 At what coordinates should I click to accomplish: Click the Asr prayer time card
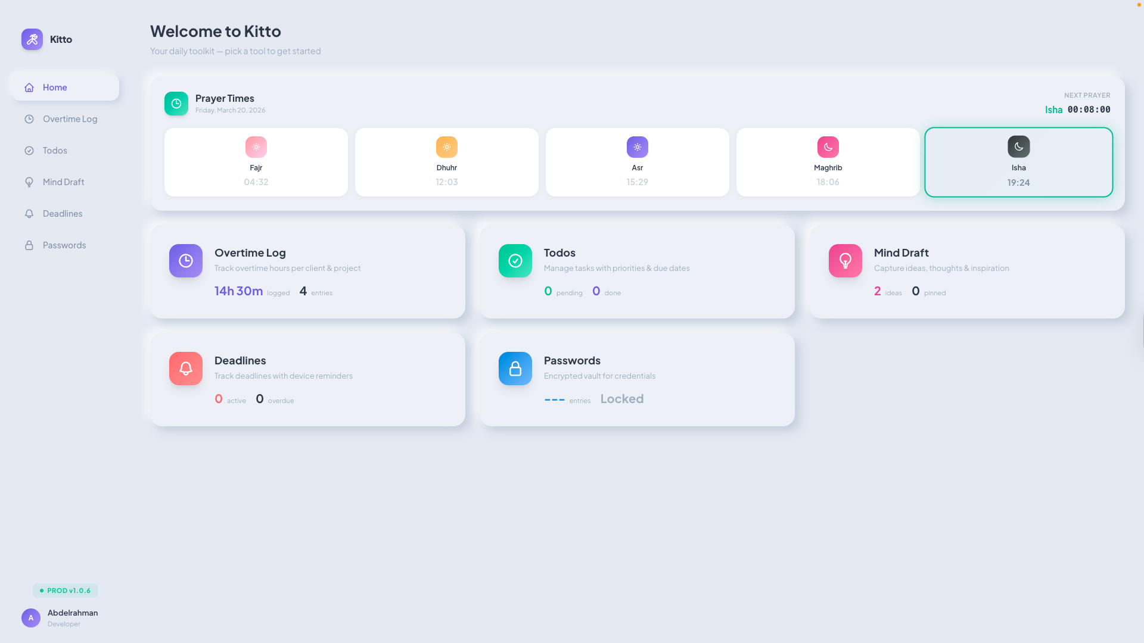(x=637, y=161)
